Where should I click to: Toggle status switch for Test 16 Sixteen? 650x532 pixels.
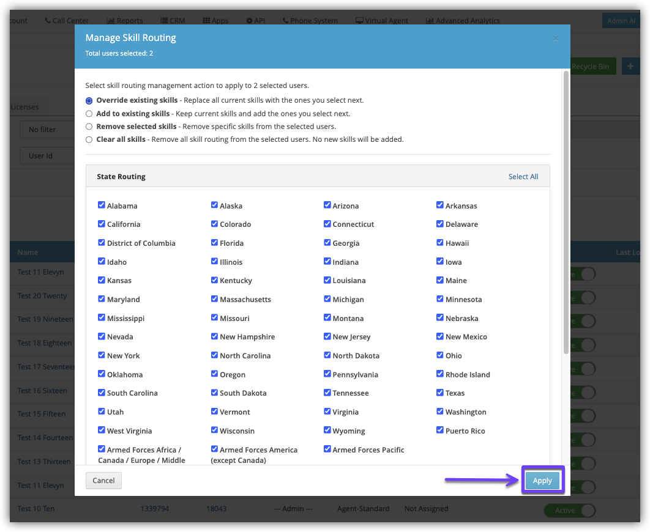(x=583, y=392)
